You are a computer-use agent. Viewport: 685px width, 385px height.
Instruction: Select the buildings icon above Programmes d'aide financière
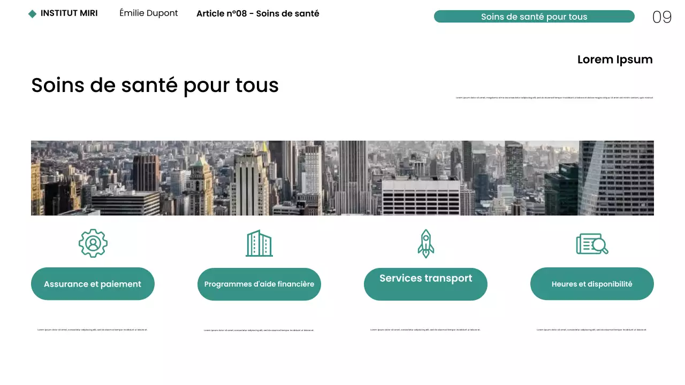(259, 243)
